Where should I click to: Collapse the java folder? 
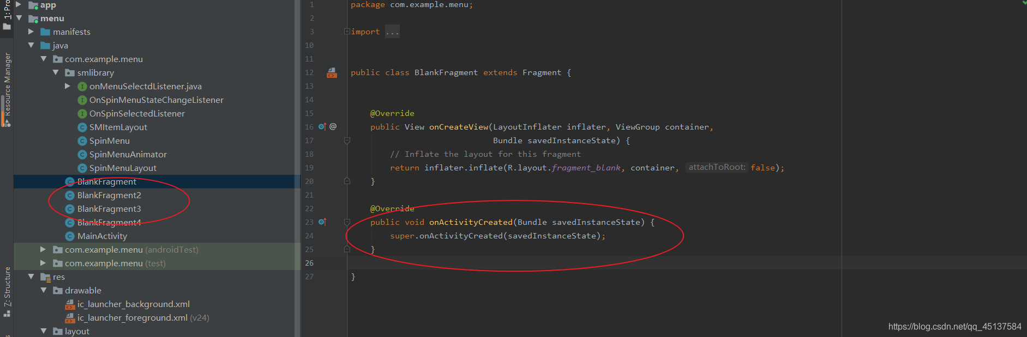coord(31,45)
